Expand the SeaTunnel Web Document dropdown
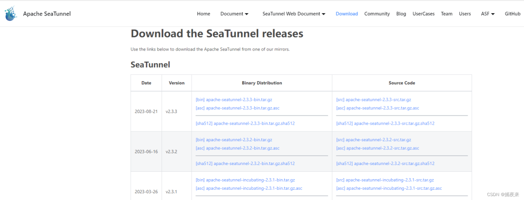 294,14
